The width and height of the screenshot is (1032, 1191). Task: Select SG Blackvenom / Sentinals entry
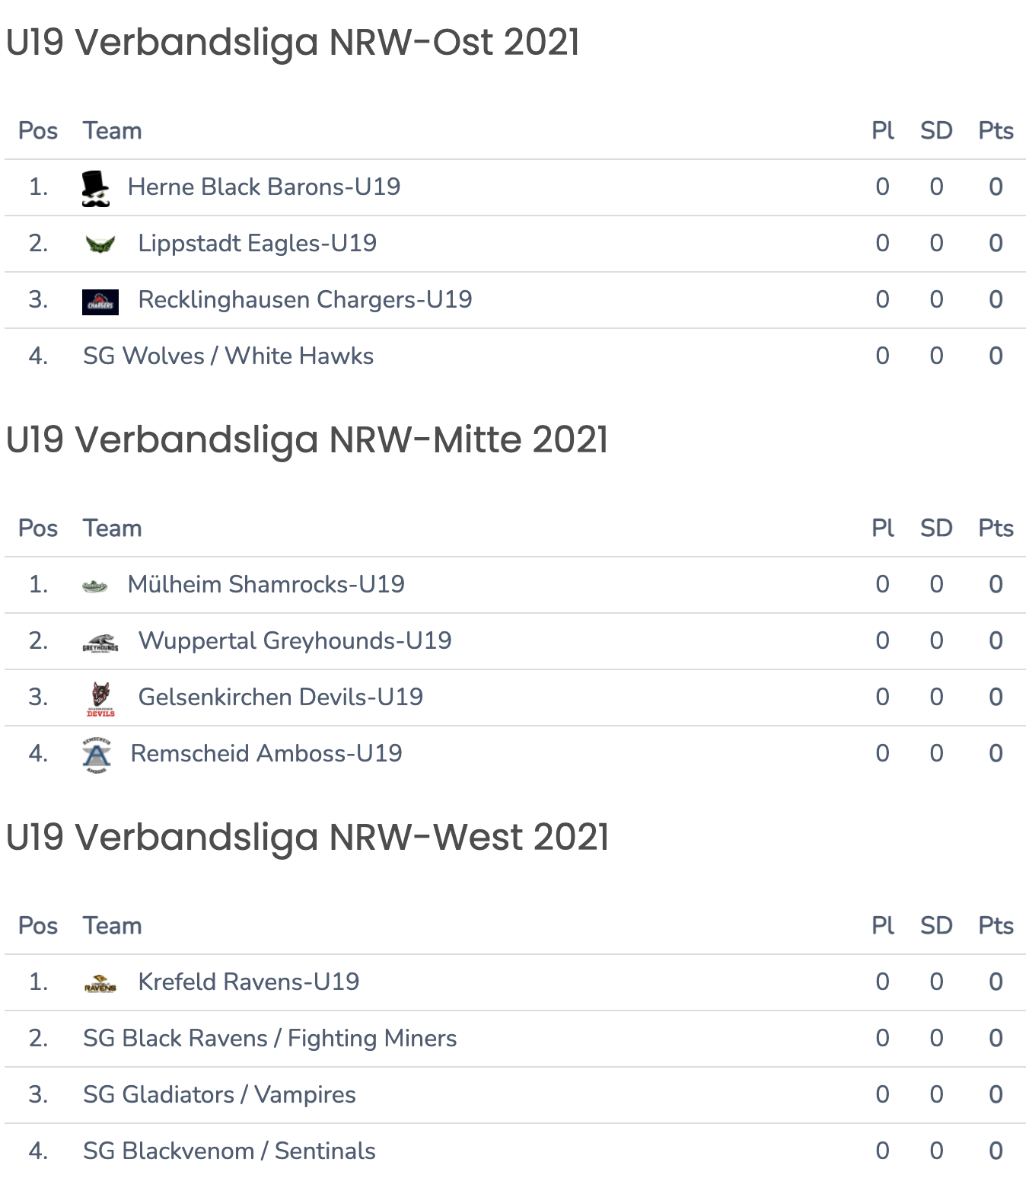(x=229, y=1151)
